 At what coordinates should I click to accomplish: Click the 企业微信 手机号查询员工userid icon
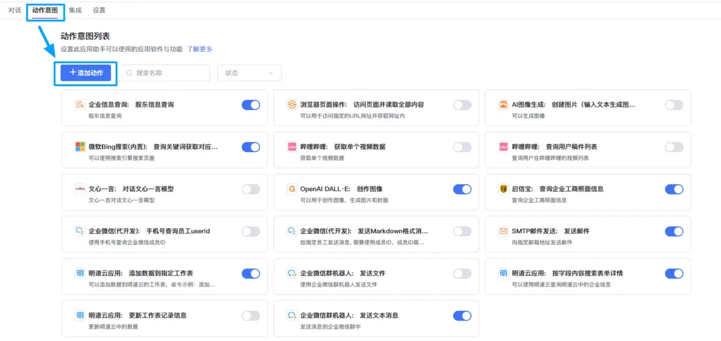tap(80, 231)
